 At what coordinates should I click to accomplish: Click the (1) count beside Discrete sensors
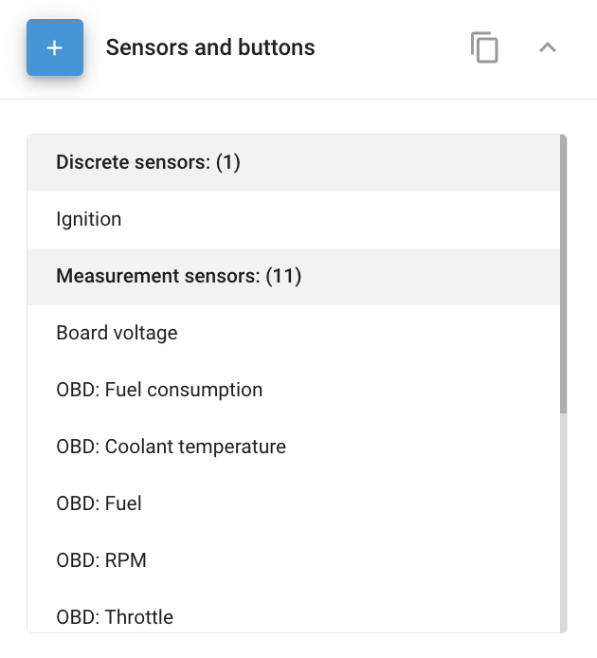pyautogui.click(x=228, y=163)
